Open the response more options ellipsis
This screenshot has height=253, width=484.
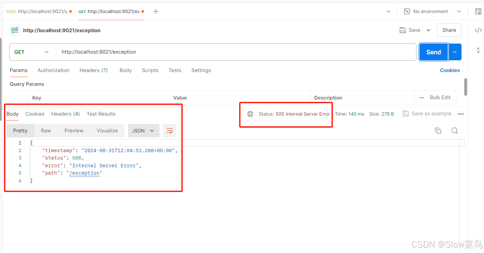[x=461, y=114]
